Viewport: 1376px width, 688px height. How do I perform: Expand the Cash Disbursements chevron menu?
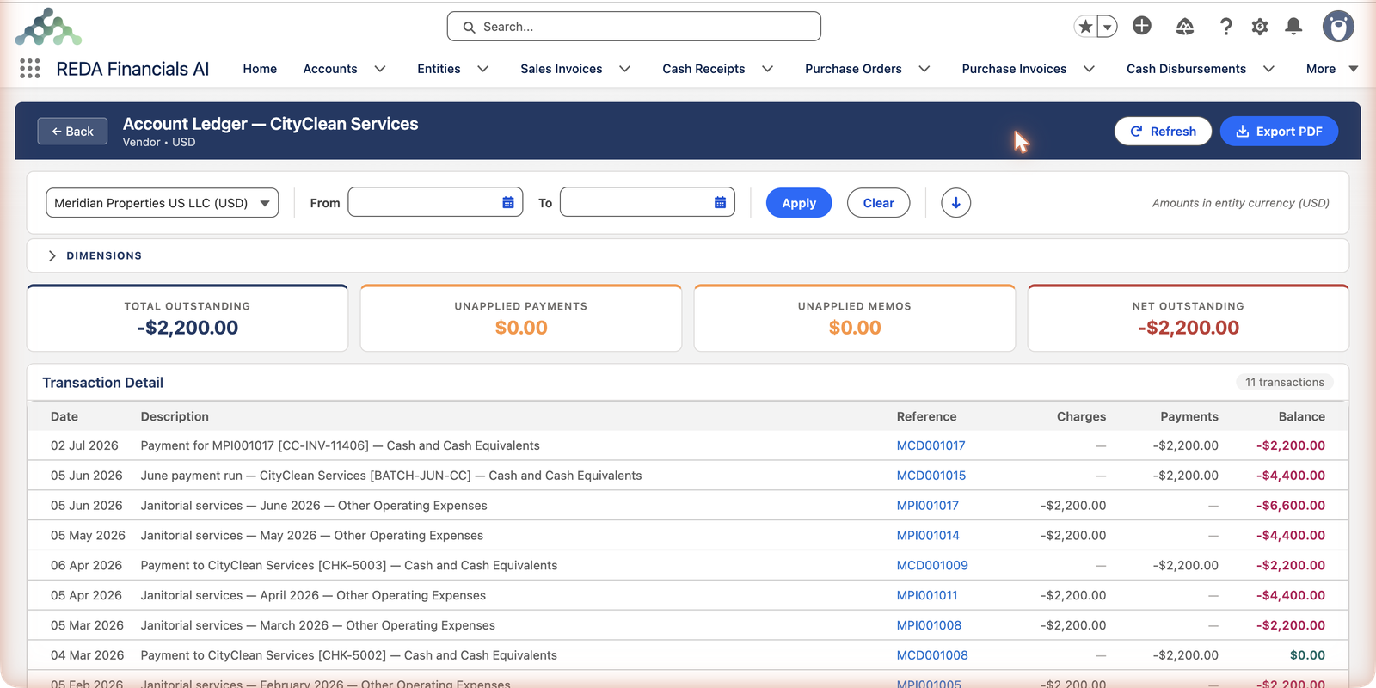[x=1268, y=69]
